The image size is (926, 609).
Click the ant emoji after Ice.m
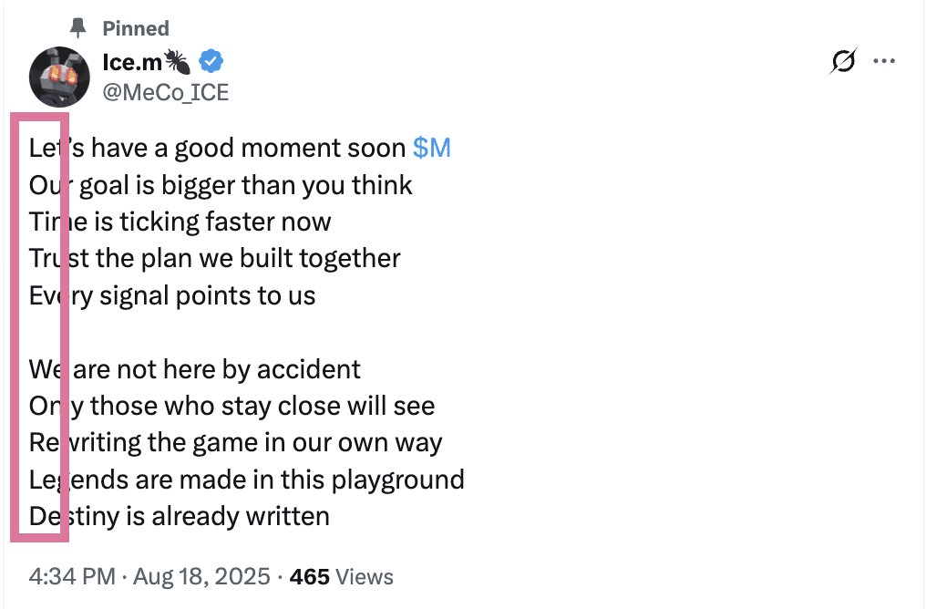(x=177, y=63)
